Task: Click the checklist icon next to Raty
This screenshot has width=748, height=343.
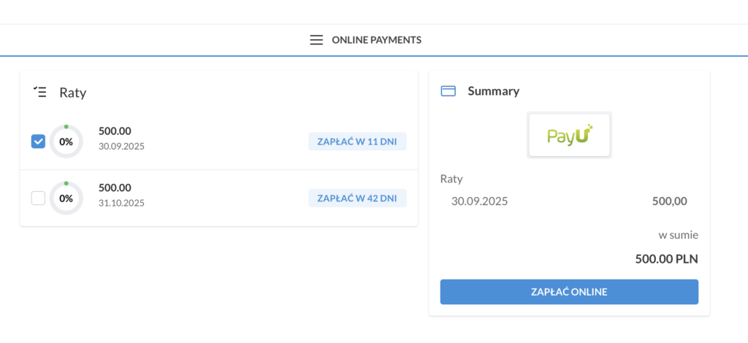Action: click(x=39, y=92)
